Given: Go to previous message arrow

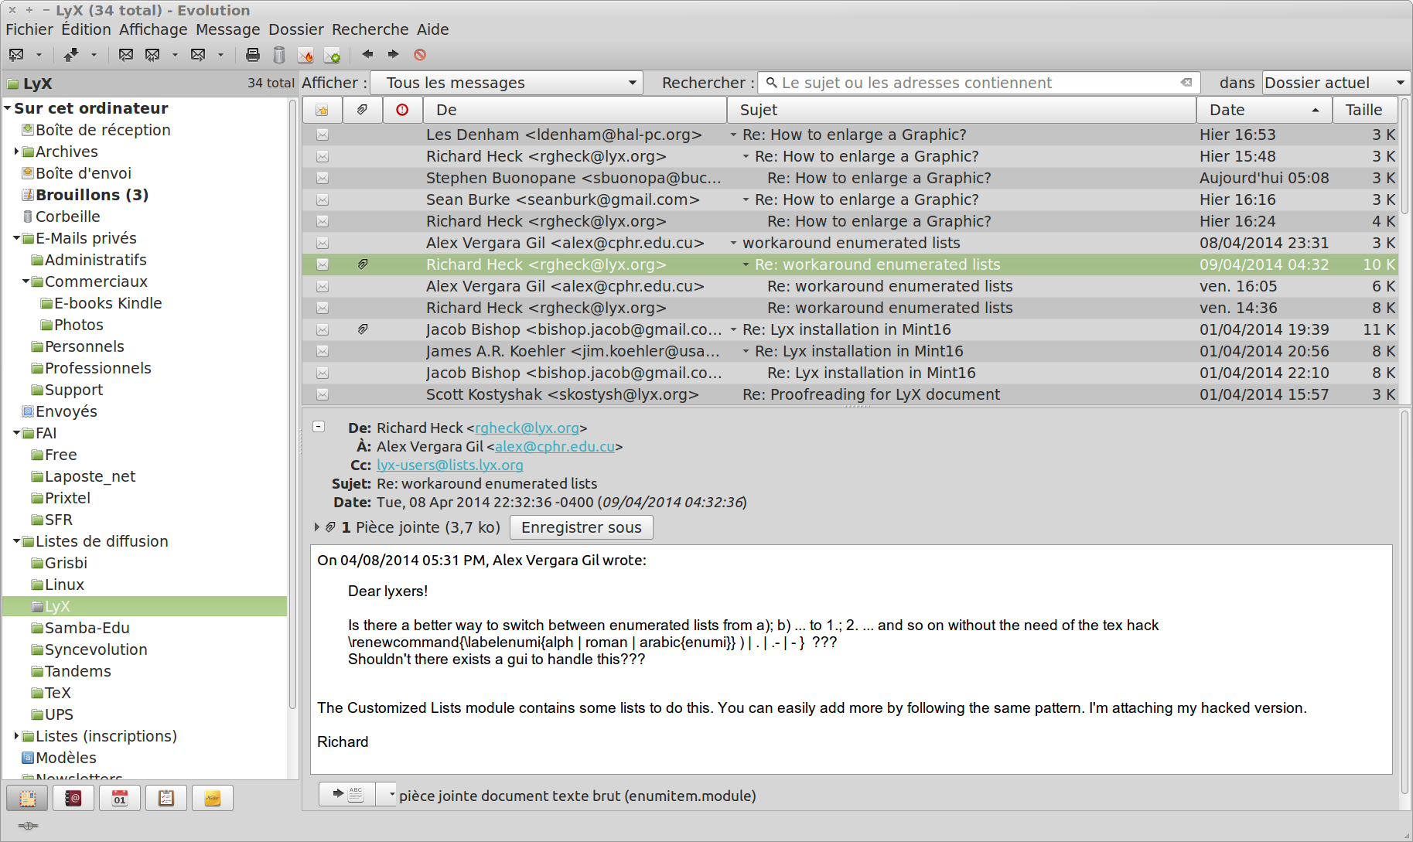Looking at the screenshot, I should [367, 54].
